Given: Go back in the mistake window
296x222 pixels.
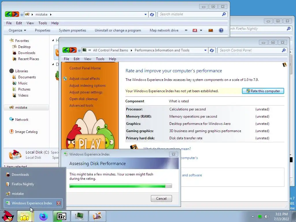Looking at the screenshot, I should tap(8, 14).
